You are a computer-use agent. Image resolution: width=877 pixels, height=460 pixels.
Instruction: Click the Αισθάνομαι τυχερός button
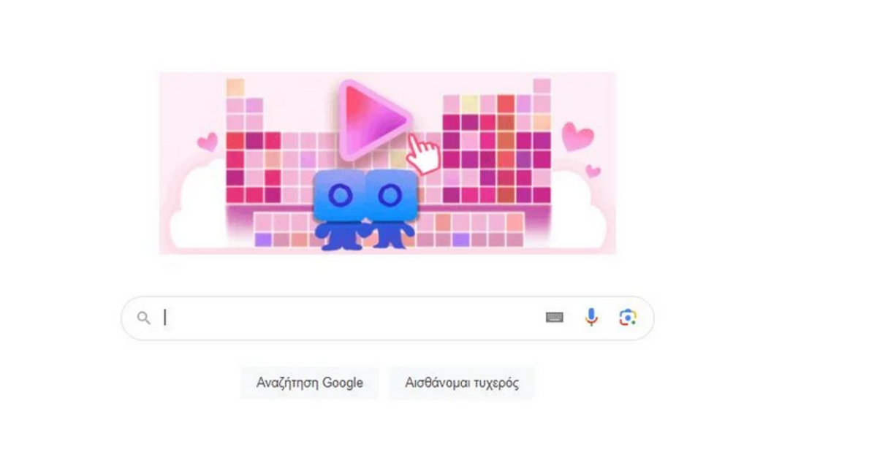coord(462,383)
